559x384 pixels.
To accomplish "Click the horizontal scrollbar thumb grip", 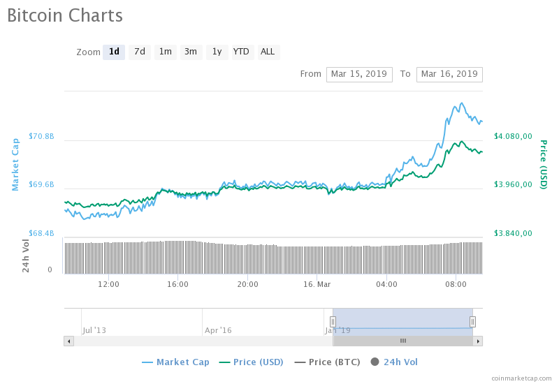I will pyautogui.click(x=403, y=341).
